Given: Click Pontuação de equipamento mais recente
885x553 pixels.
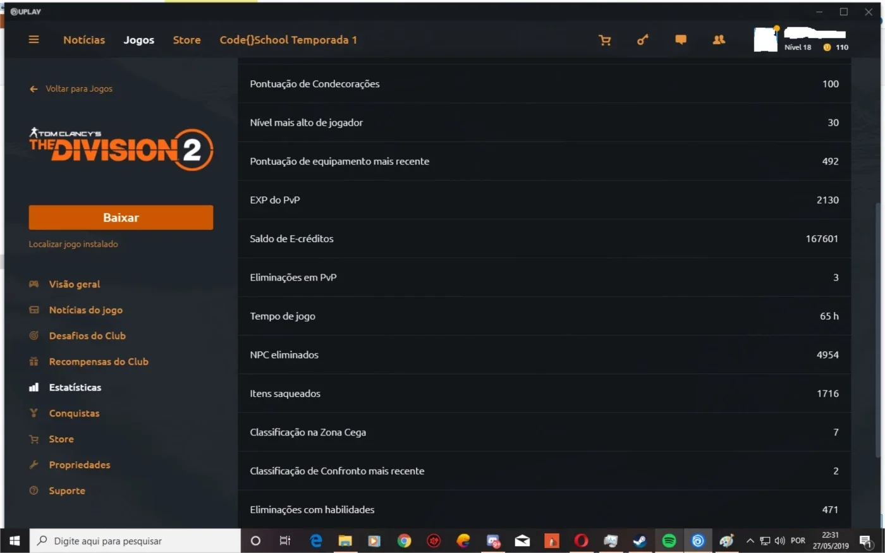Looking at the screenshot, I should (544, 161).
